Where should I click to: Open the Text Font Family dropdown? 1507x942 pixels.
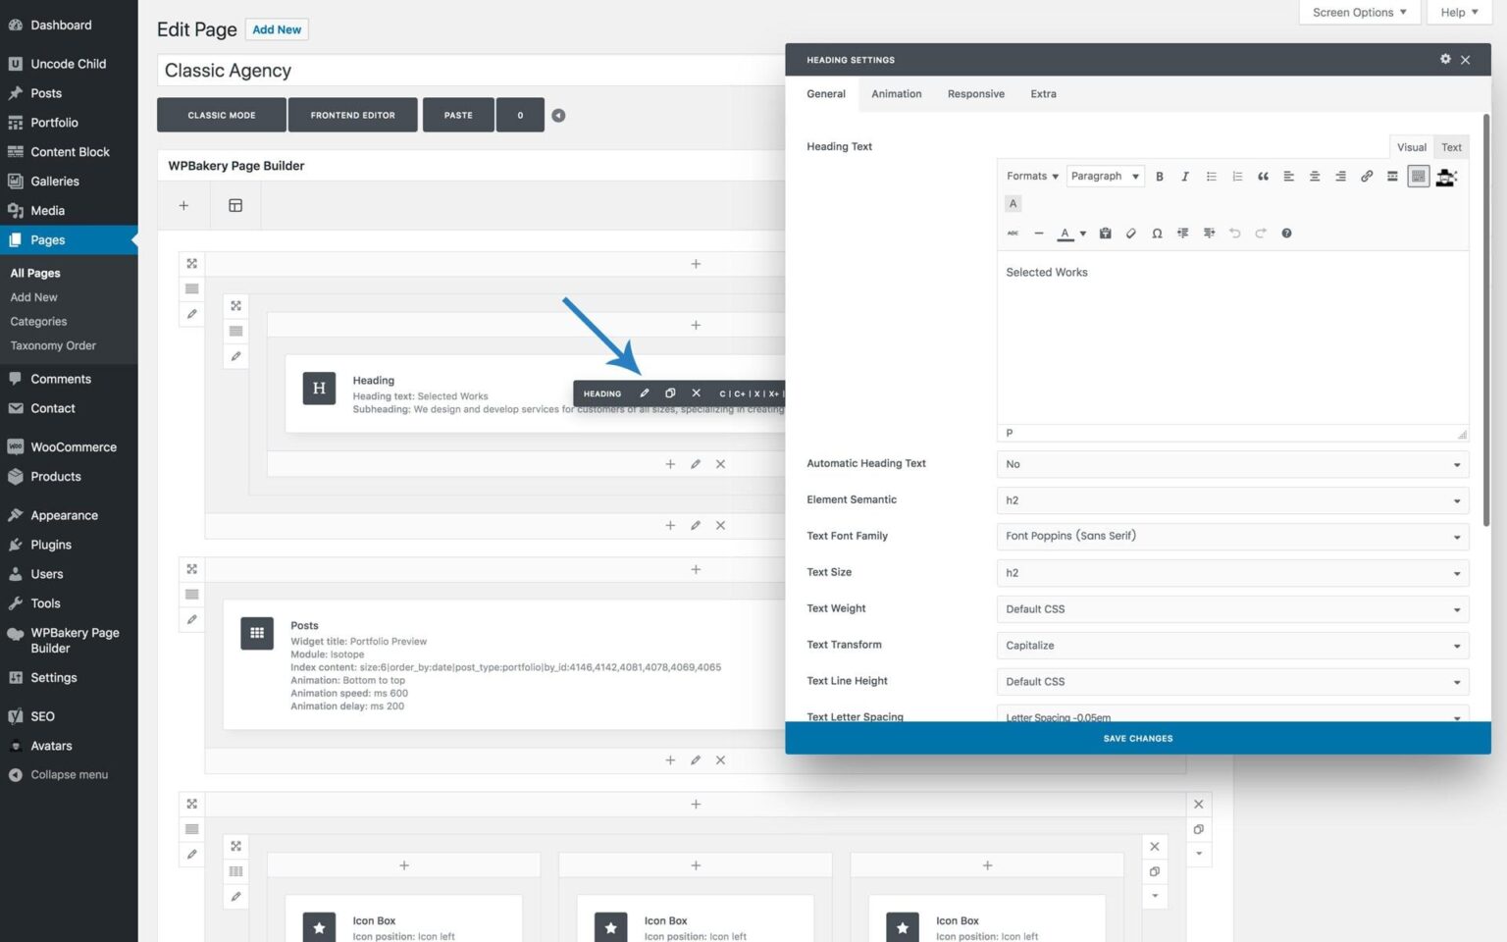tap(1231, 537)
